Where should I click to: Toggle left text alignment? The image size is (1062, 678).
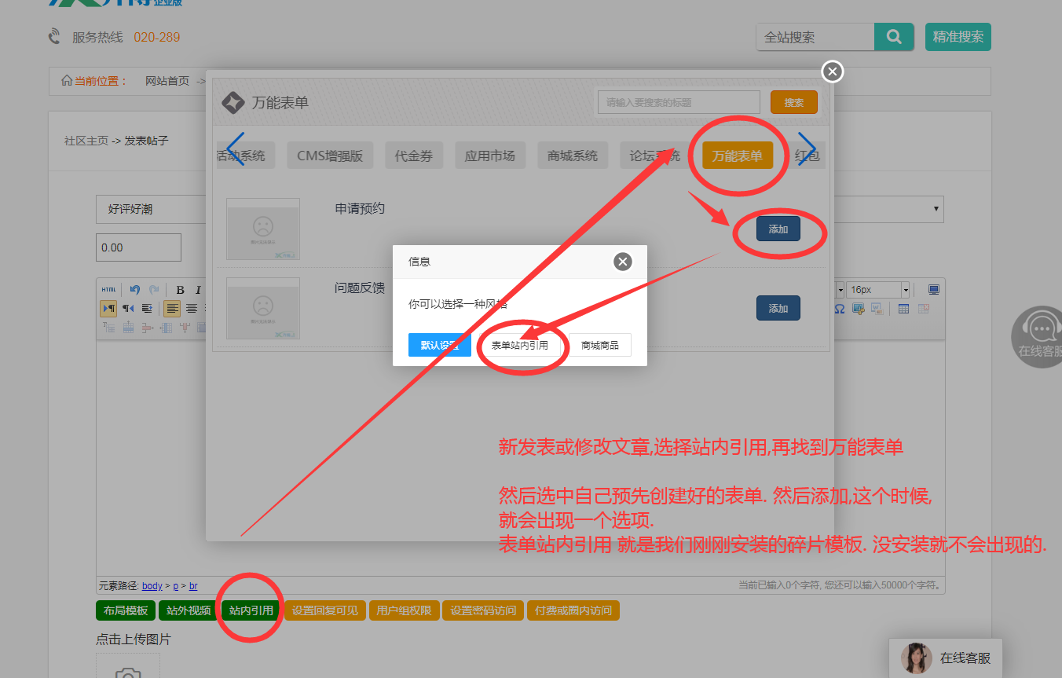[172, 309]
